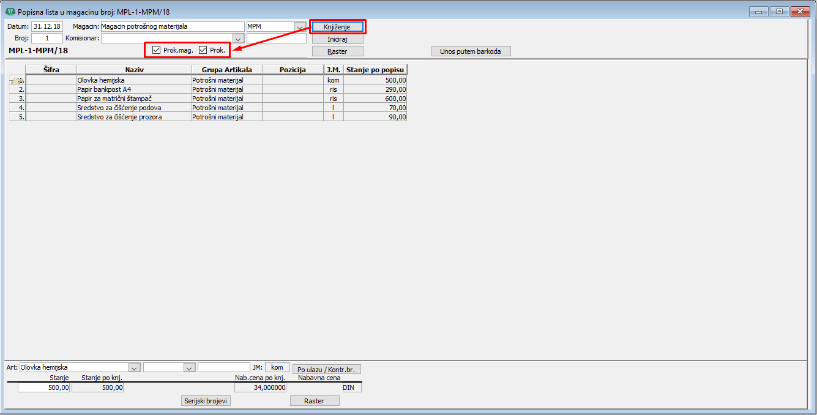817x415 pixels.
Task: Click the Knjiženje button
Action: (338, 27)
